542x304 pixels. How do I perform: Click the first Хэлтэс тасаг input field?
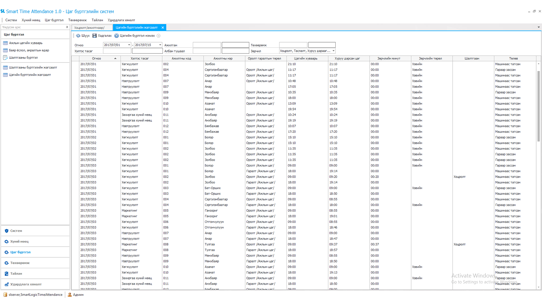[117, 51]
